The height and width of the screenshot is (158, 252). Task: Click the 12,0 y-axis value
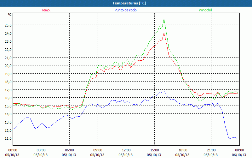(8, 130)
